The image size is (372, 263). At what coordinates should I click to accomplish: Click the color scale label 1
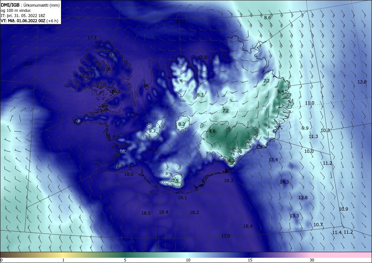click(x=63, y=260)
